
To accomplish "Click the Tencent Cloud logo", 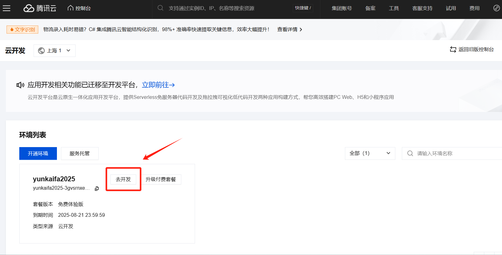I will [40, 8].
